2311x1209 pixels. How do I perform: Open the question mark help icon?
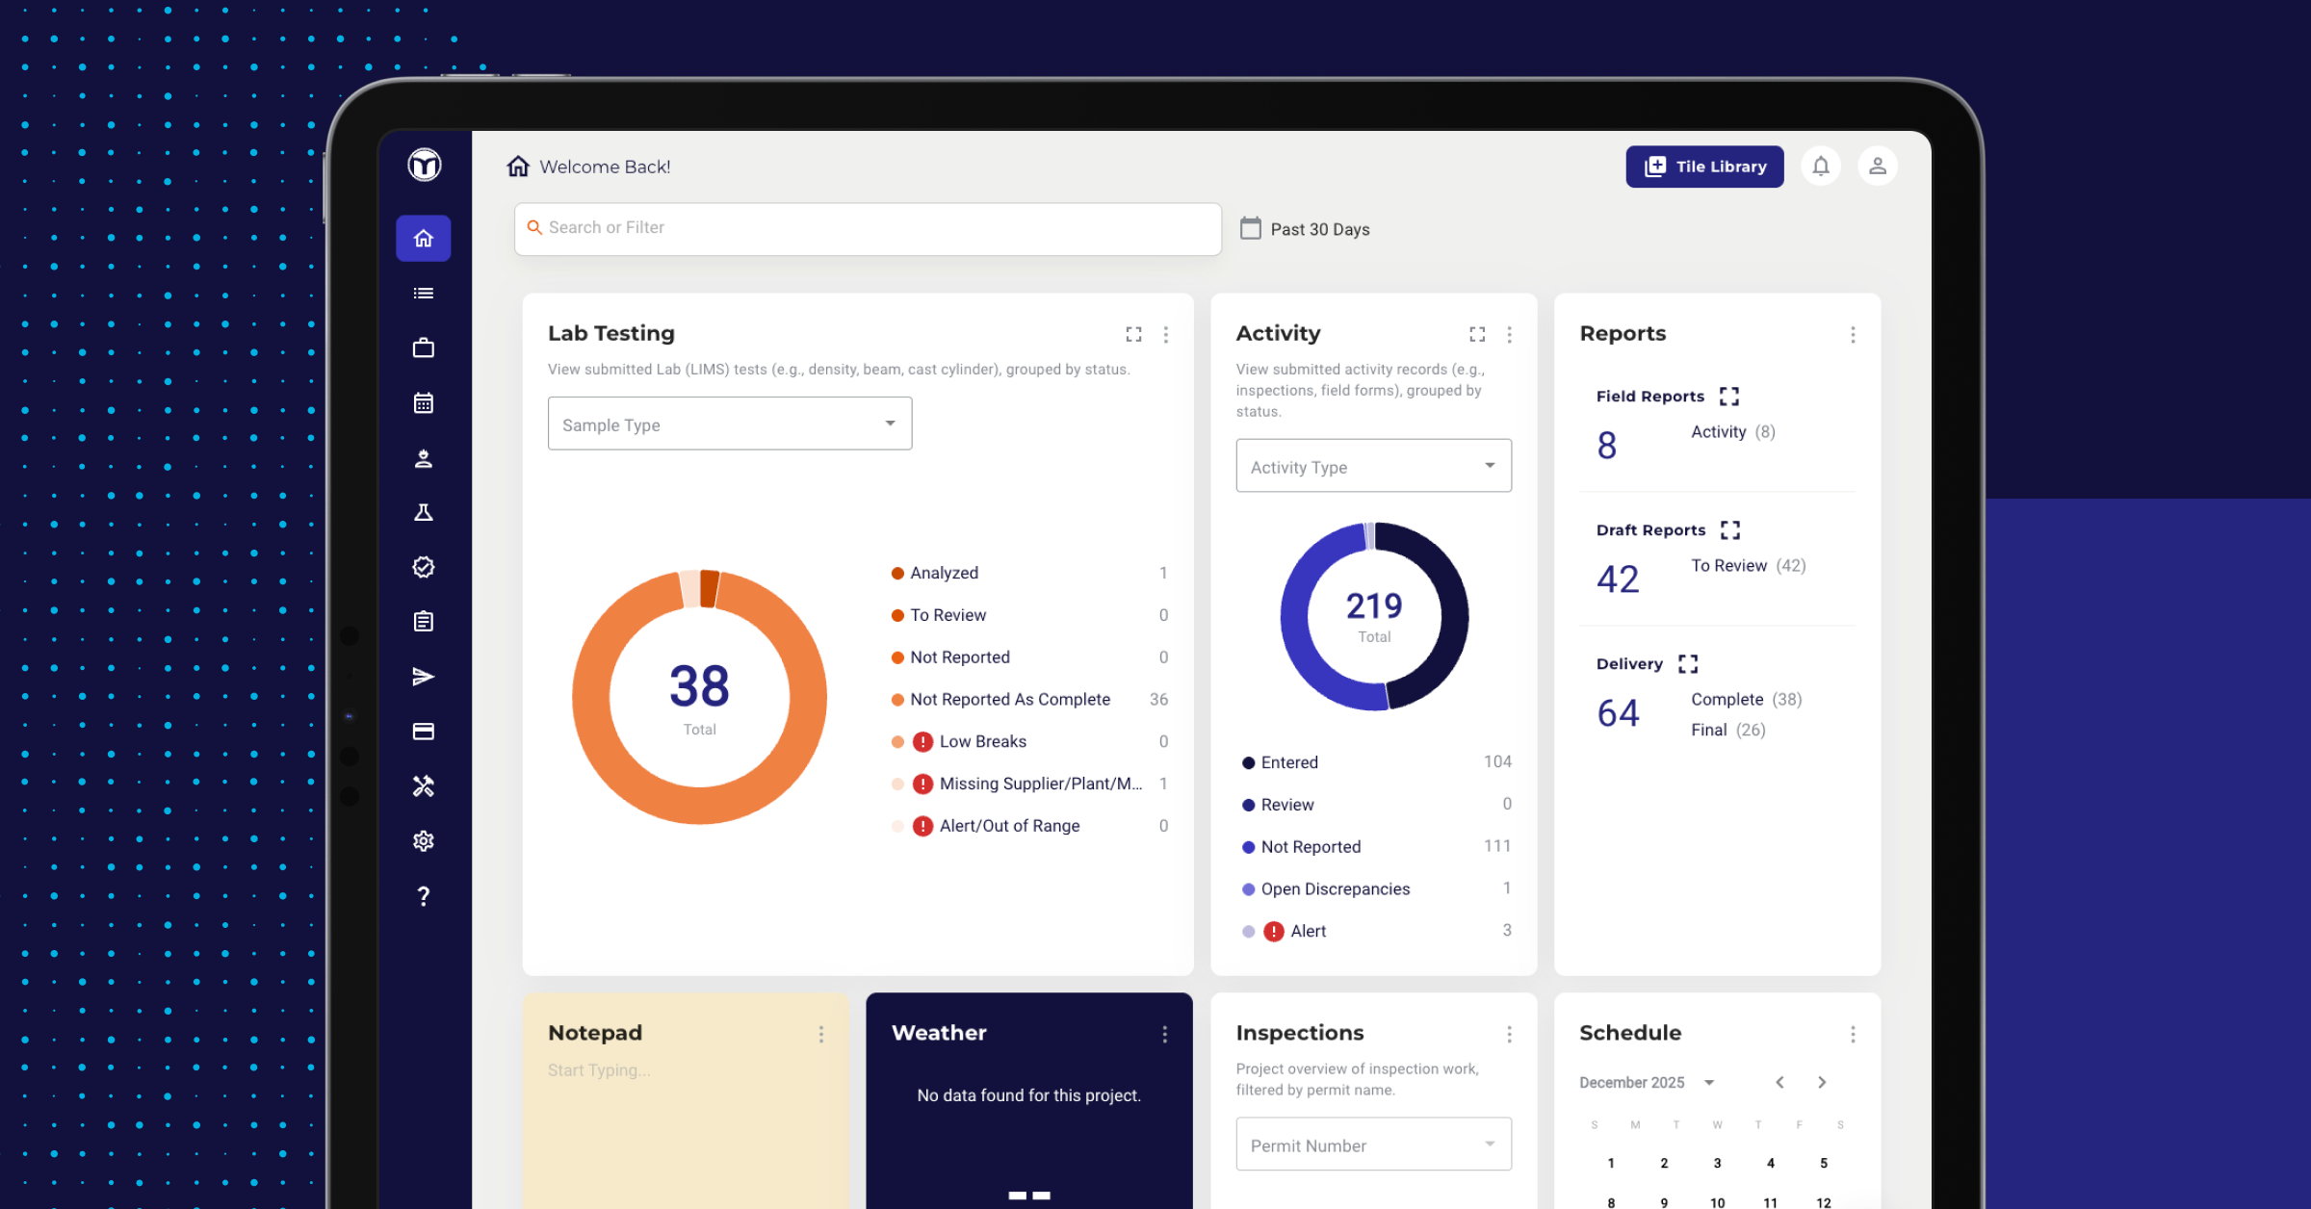[x=424, y=896]
